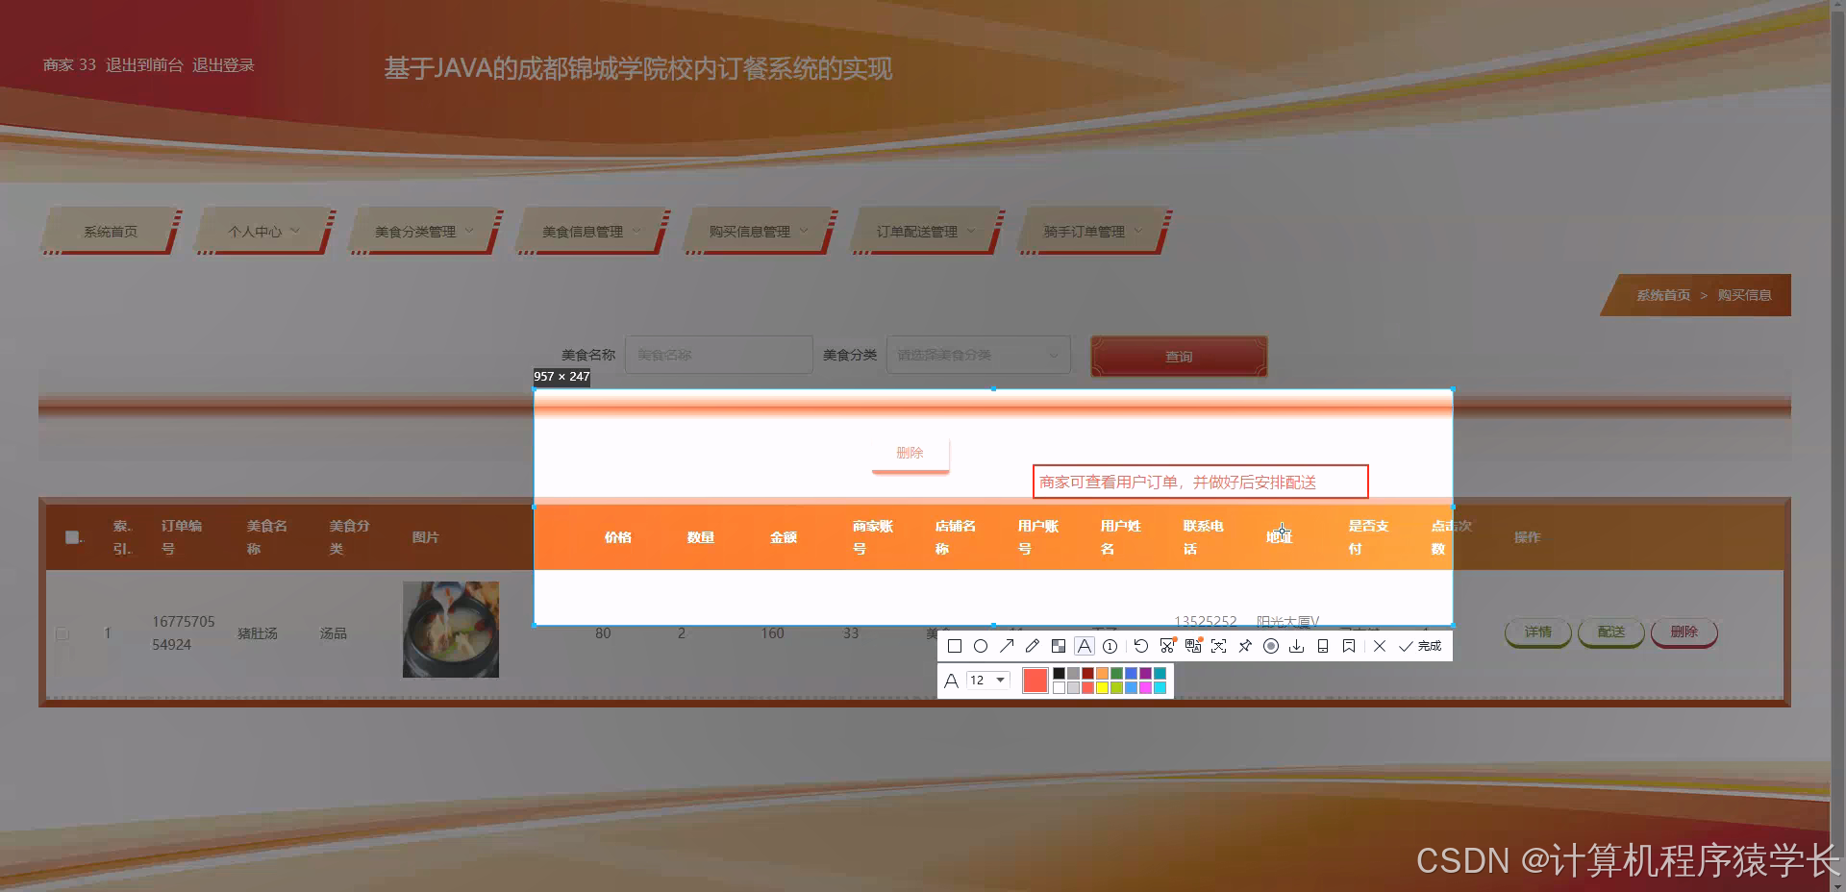Open the 美食分类 selection dropdown

coord(977,354)
